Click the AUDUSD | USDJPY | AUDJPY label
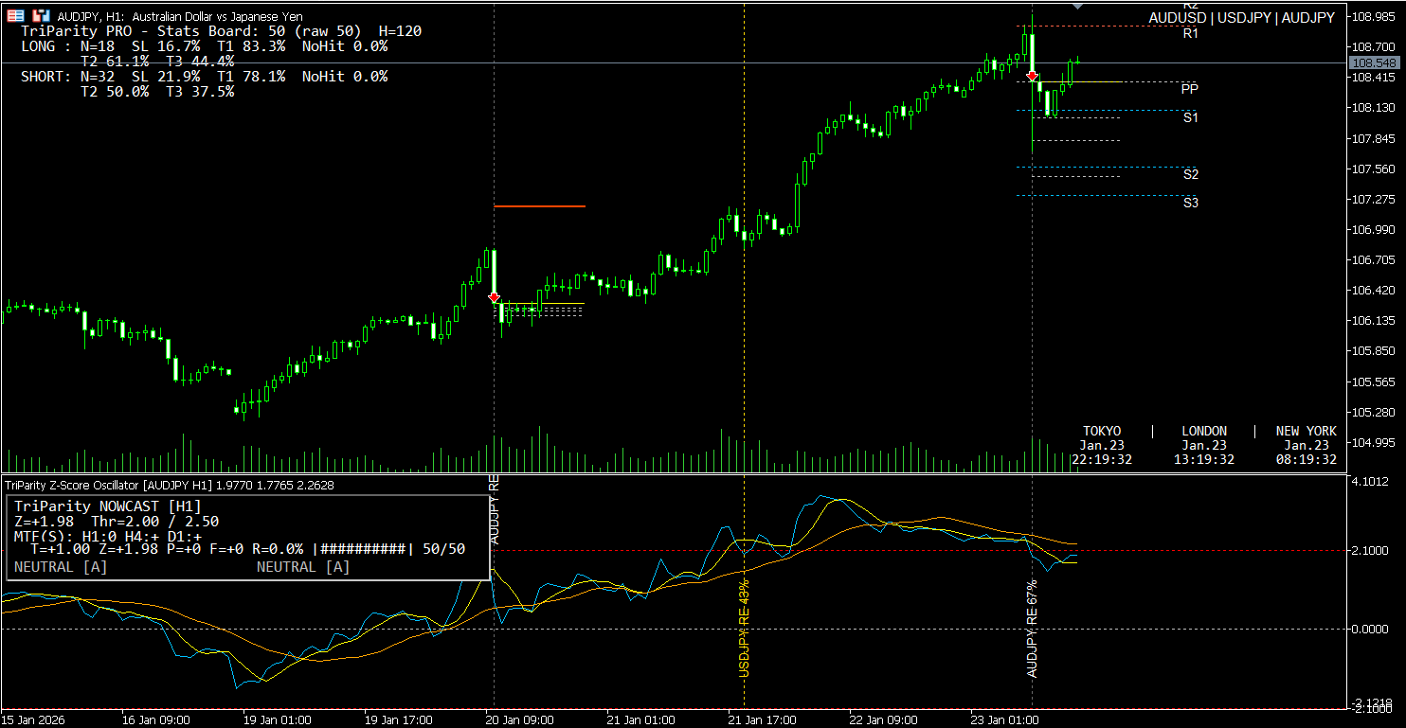This screenshot has width=1406, height=728. (x=1241, y=18)
